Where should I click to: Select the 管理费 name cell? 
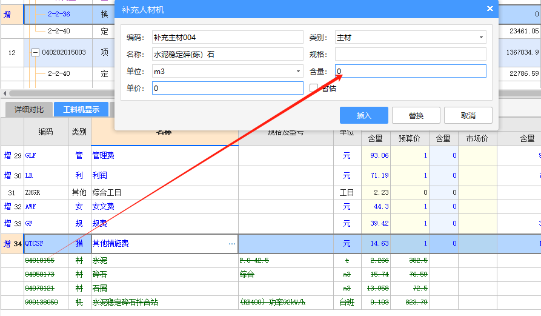tap(165, 156)
